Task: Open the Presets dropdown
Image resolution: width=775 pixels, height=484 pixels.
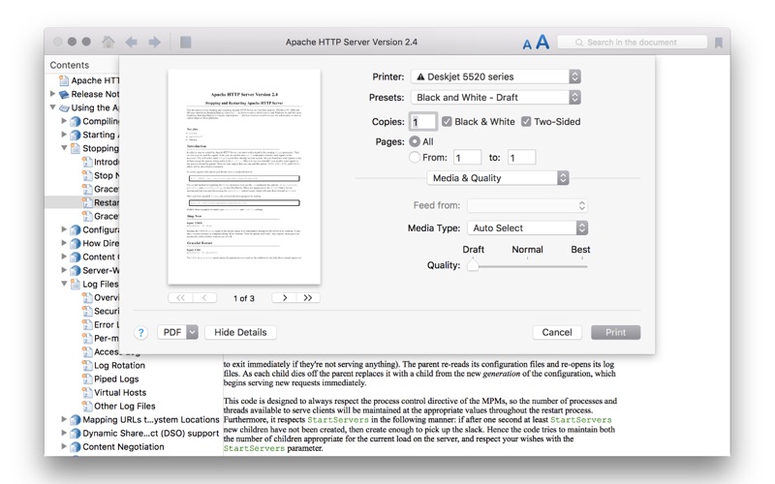Action: tap(496, 98)
